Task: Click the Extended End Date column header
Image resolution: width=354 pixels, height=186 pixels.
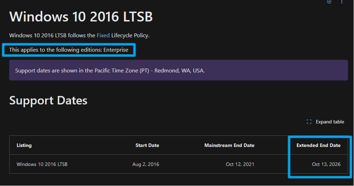Action: [x=318, y=145]
